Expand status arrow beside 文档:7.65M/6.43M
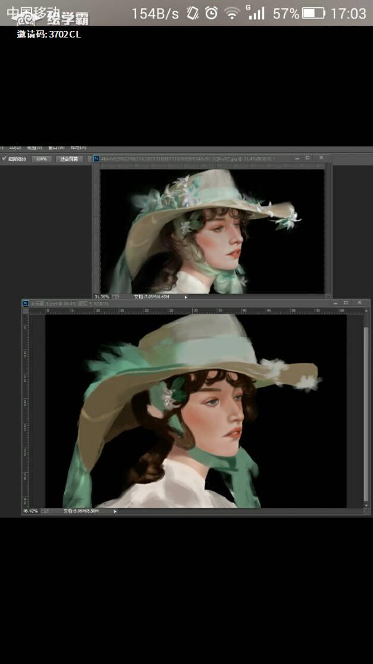Screen dimensions: 373x664 (x=186, y=297)
